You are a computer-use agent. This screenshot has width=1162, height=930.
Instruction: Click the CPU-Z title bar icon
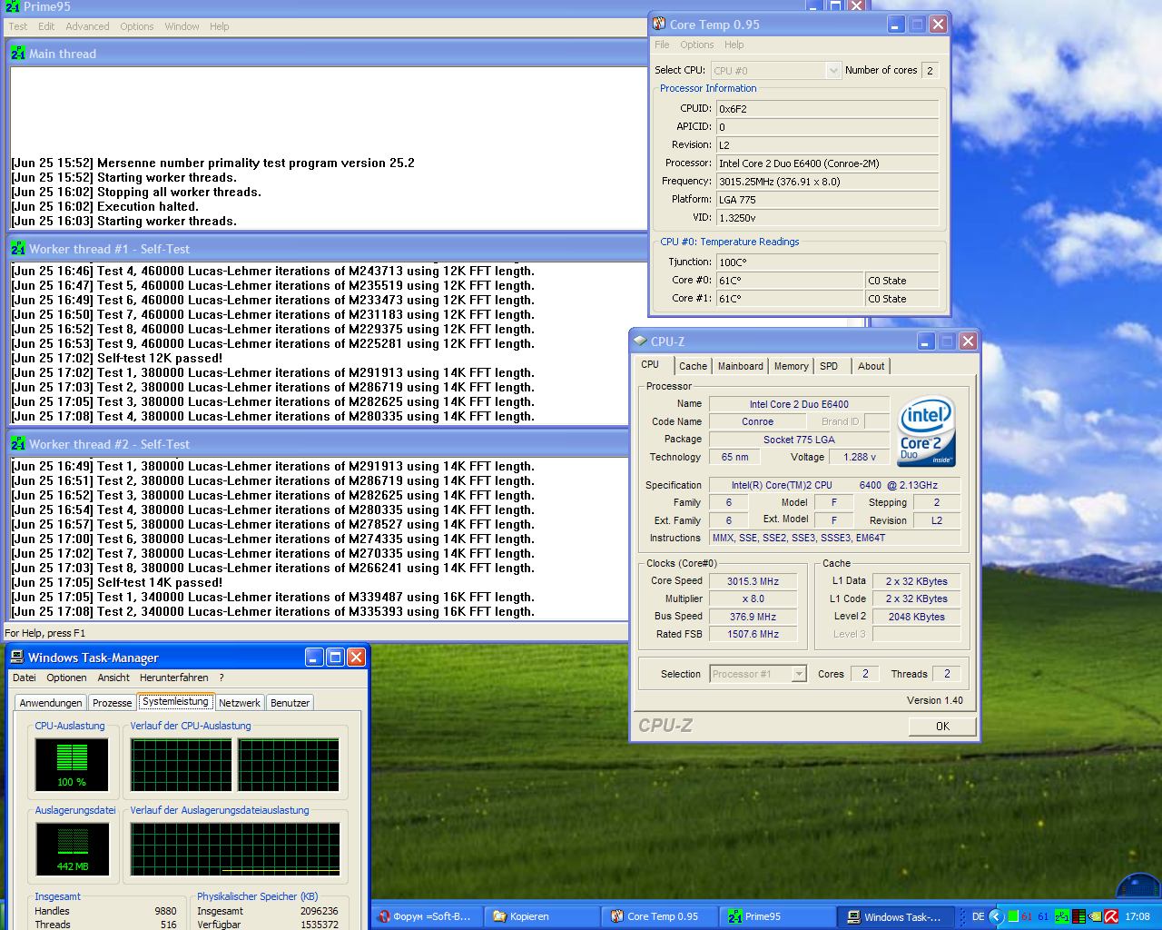point(639,341)
